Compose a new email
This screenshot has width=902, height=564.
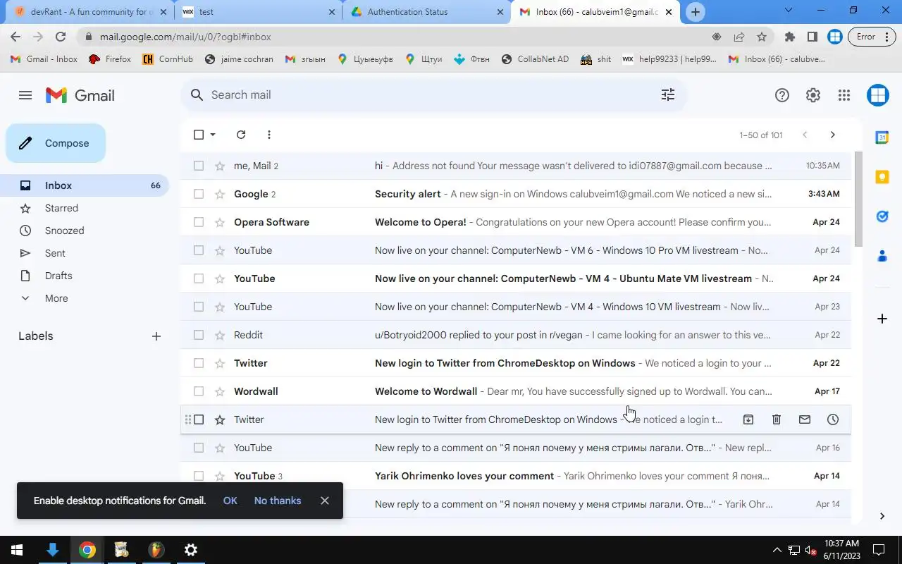[56, 143]
